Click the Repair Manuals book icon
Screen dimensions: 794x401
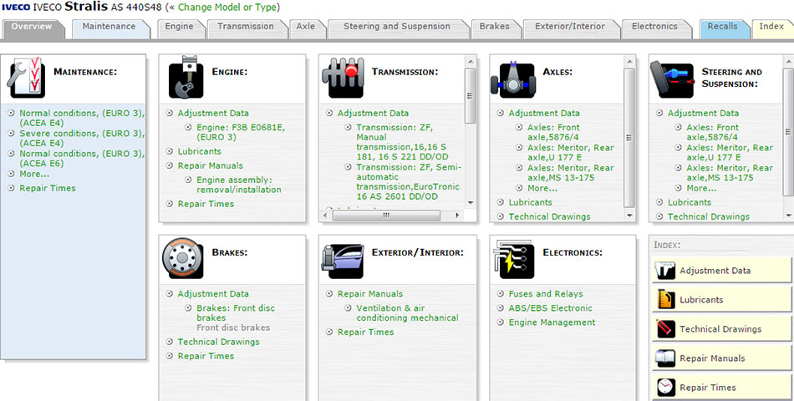666,358
